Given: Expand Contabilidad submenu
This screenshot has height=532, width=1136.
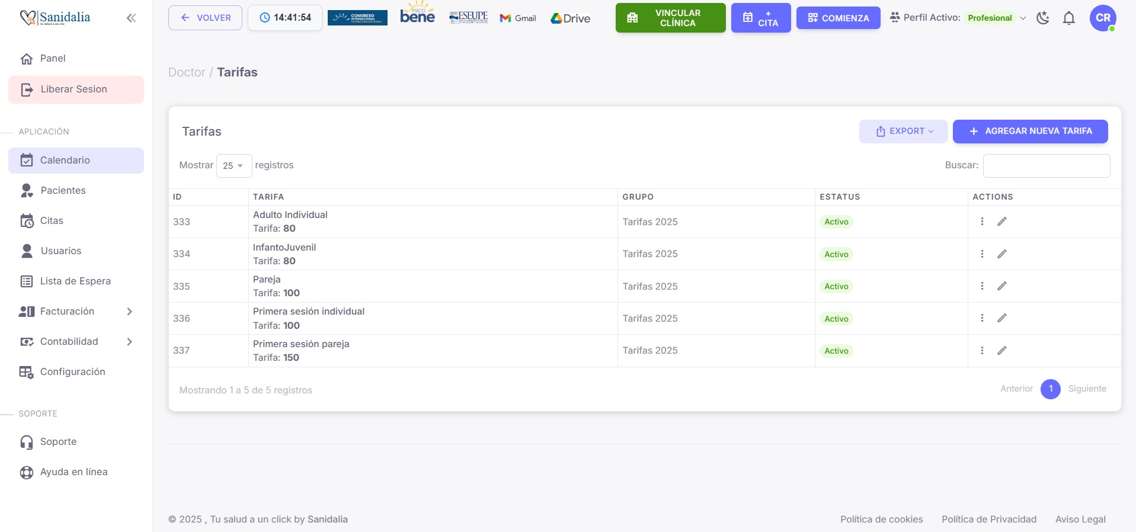Looking at the screenshot, I should [76, 342].
